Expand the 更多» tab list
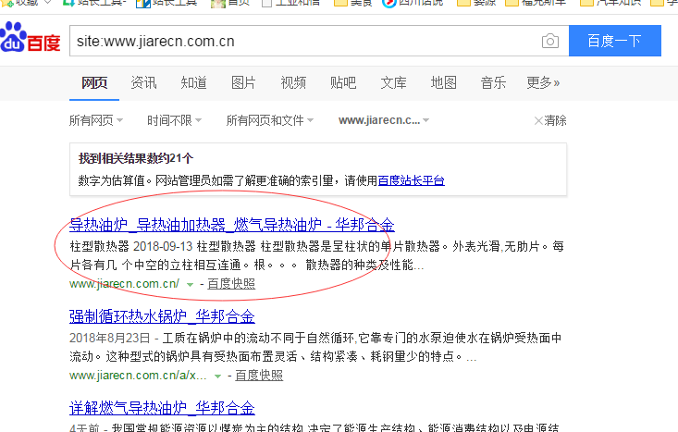Viewport: 678px width, 432px height. 543,82
